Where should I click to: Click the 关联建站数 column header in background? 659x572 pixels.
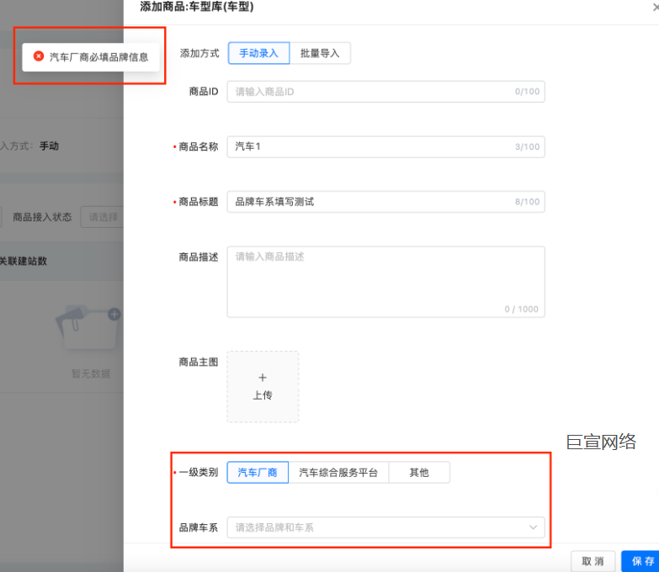point(23,262)
